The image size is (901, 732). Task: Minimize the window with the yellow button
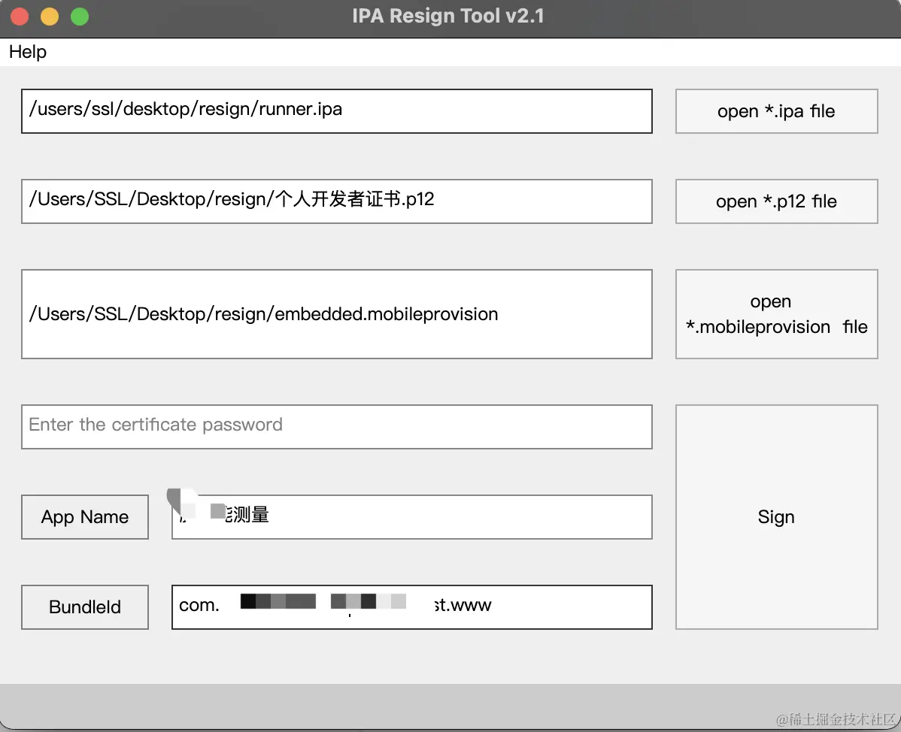pyautogui.click(x=50, y=17)
